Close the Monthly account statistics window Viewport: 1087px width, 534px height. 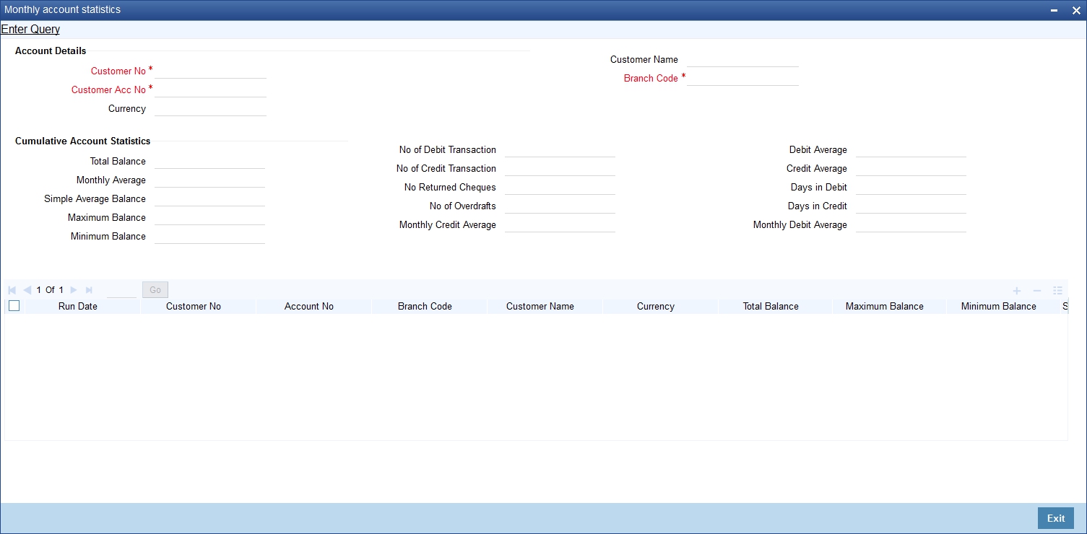(1075, 10)
